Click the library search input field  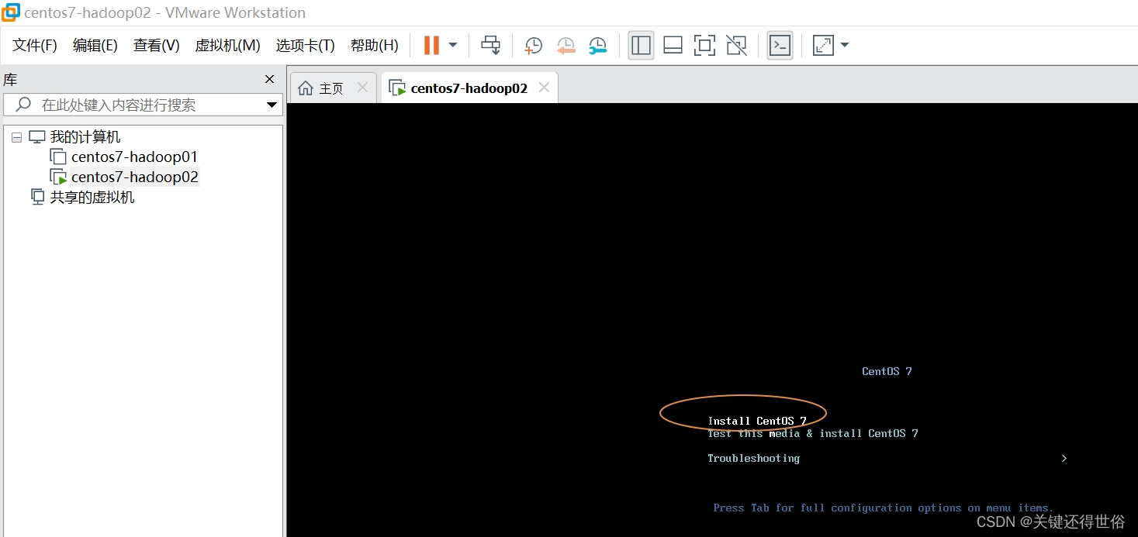coord(144,105)
